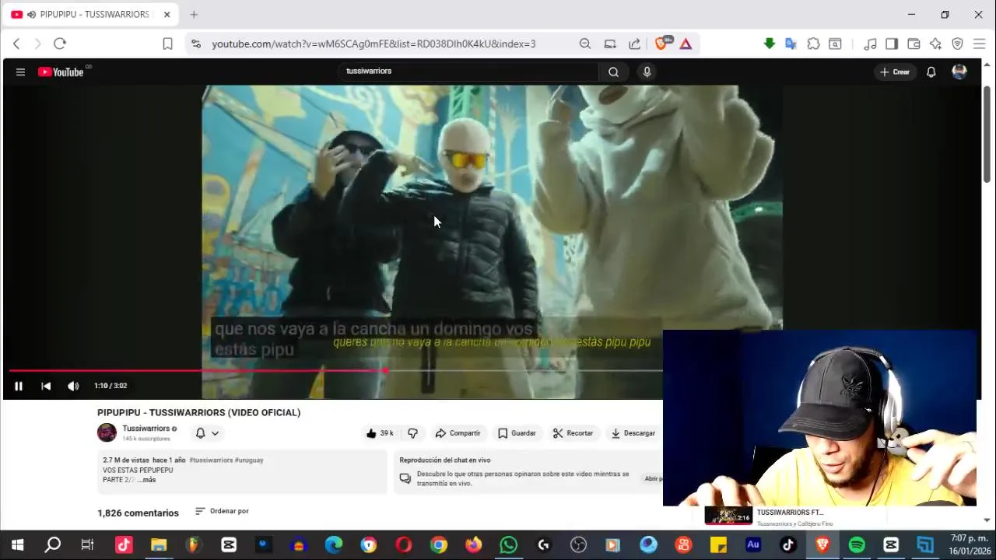Click the Descargar download button

(633, 433)
